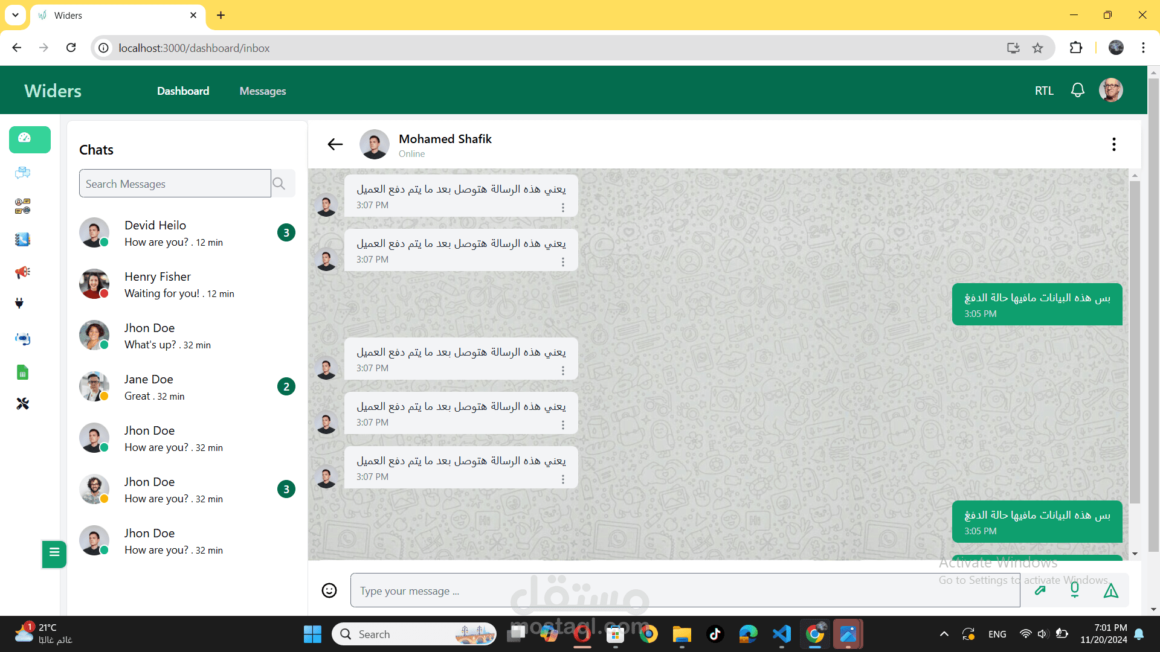Toggle RTL layout direction

tap(1043, 91)
